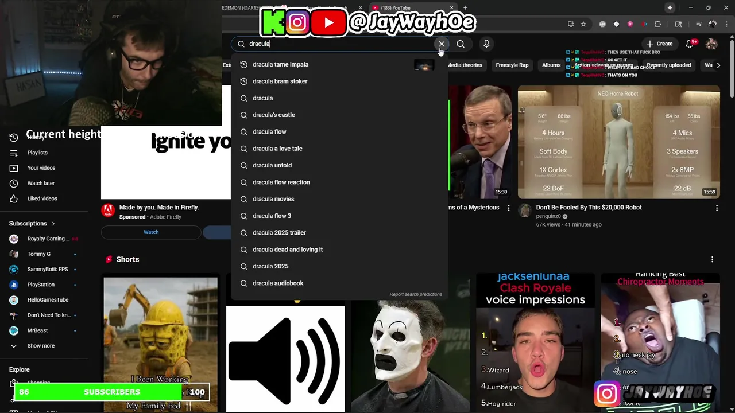Select the Freestyle Rap filter chip
This screenshot has height=413, width=735.
(x=512, y=65)
